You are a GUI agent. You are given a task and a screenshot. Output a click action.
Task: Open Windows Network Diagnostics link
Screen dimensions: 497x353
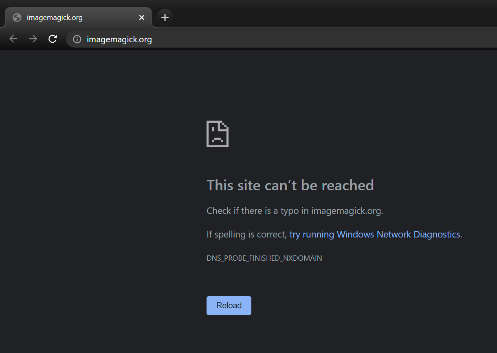point(374,234)
